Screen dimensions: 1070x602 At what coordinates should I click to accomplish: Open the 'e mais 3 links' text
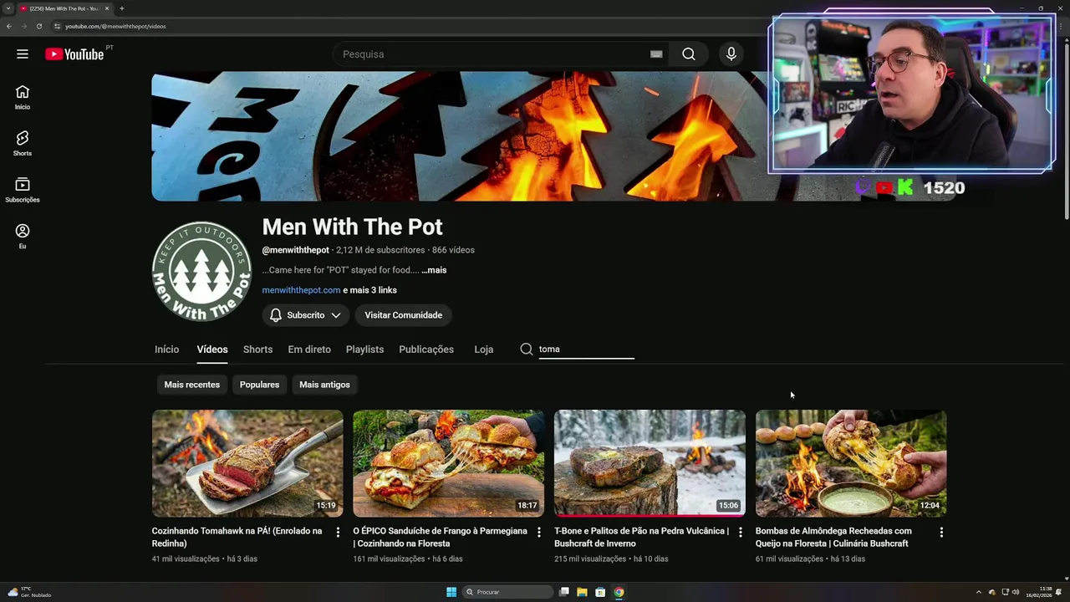[370, 290]
